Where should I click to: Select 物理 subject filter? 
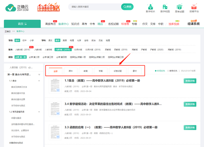[72, 41]
